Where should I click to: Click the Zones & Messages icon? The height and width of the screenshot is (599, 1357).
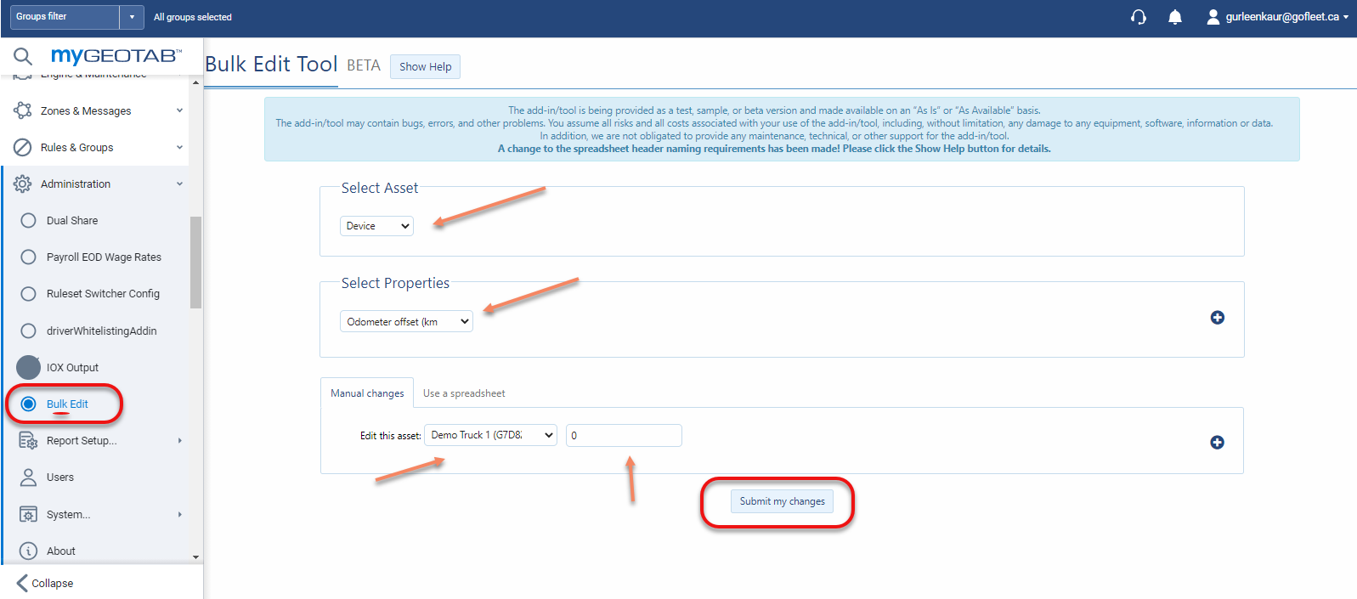[x=23, y=110]
